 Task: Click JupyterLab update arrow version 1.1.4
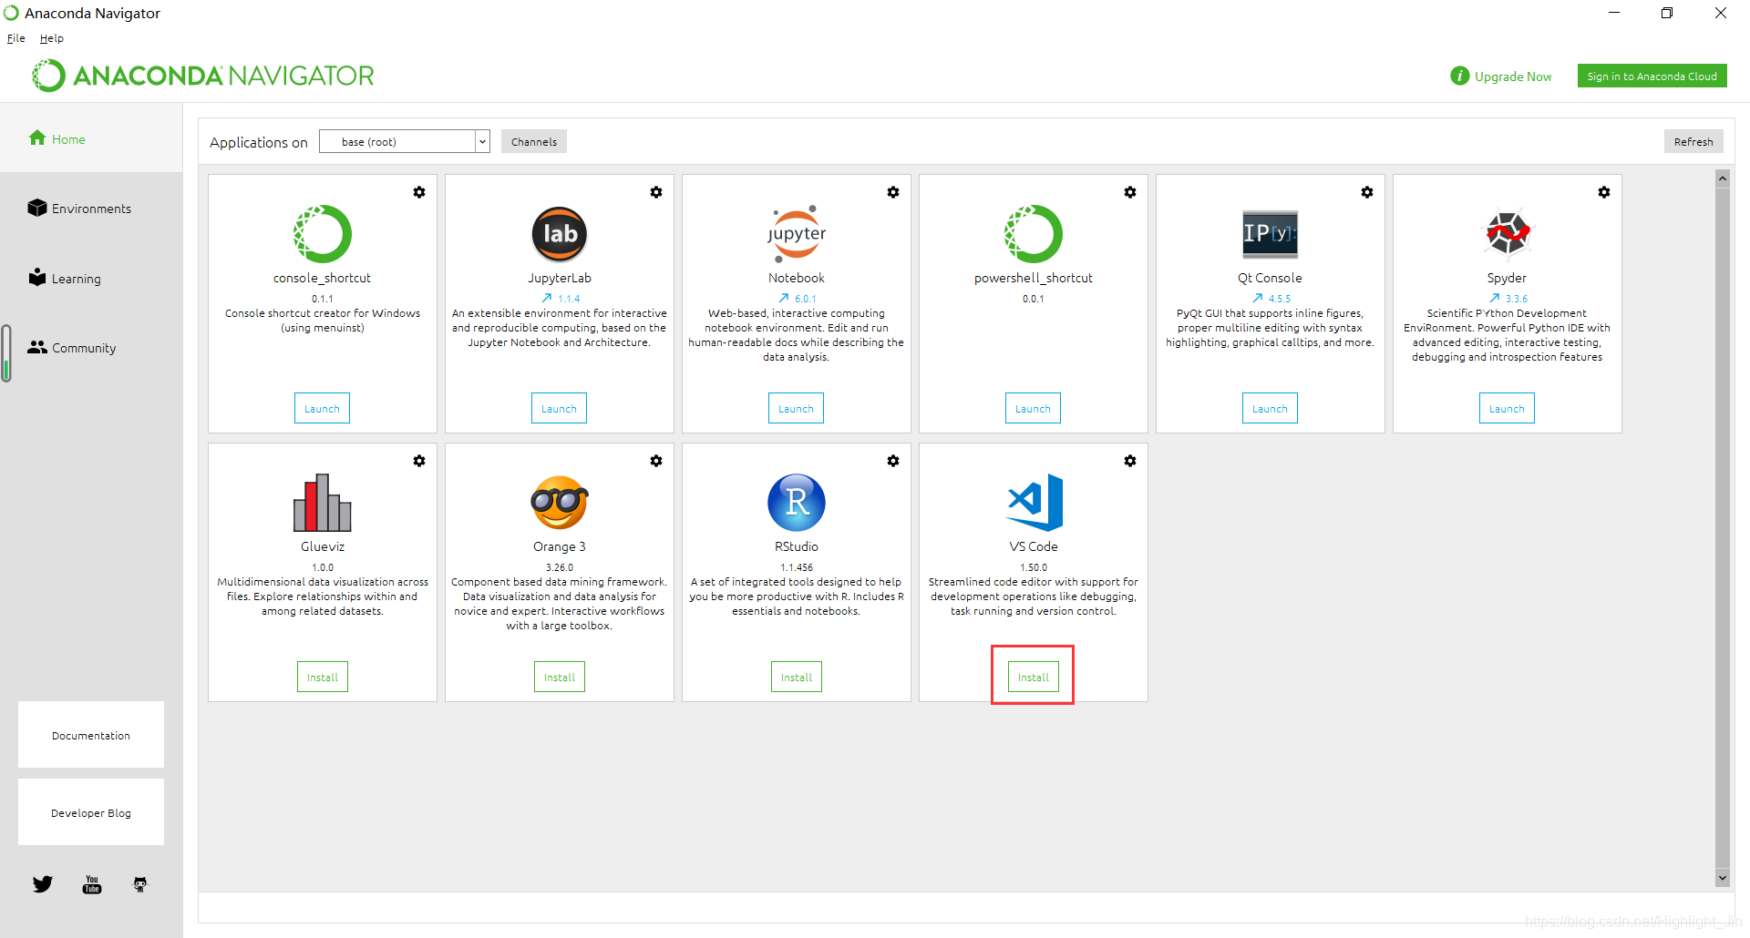point(560,299)
